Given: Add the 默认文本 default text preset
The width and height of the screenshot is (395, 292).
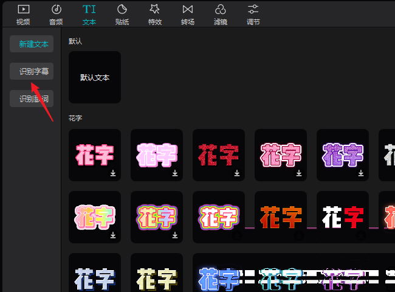Looking at the screenshot, I should [x=95, y=77].
